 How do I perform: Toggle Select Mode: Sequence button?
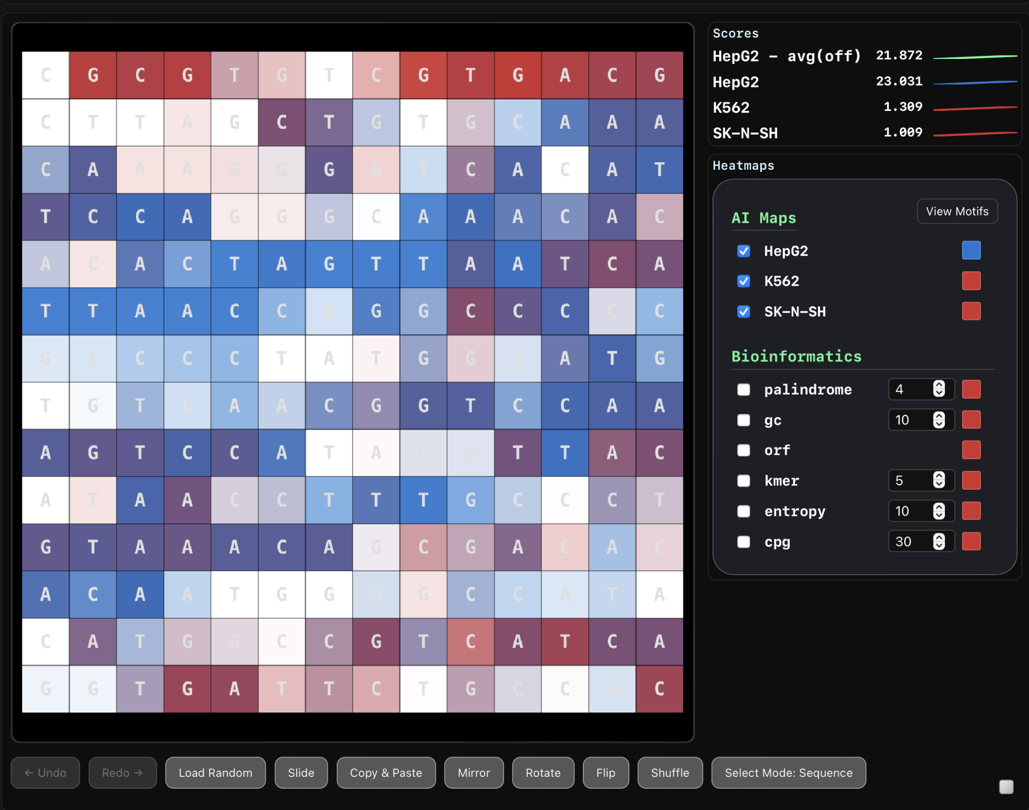(788, 772)
